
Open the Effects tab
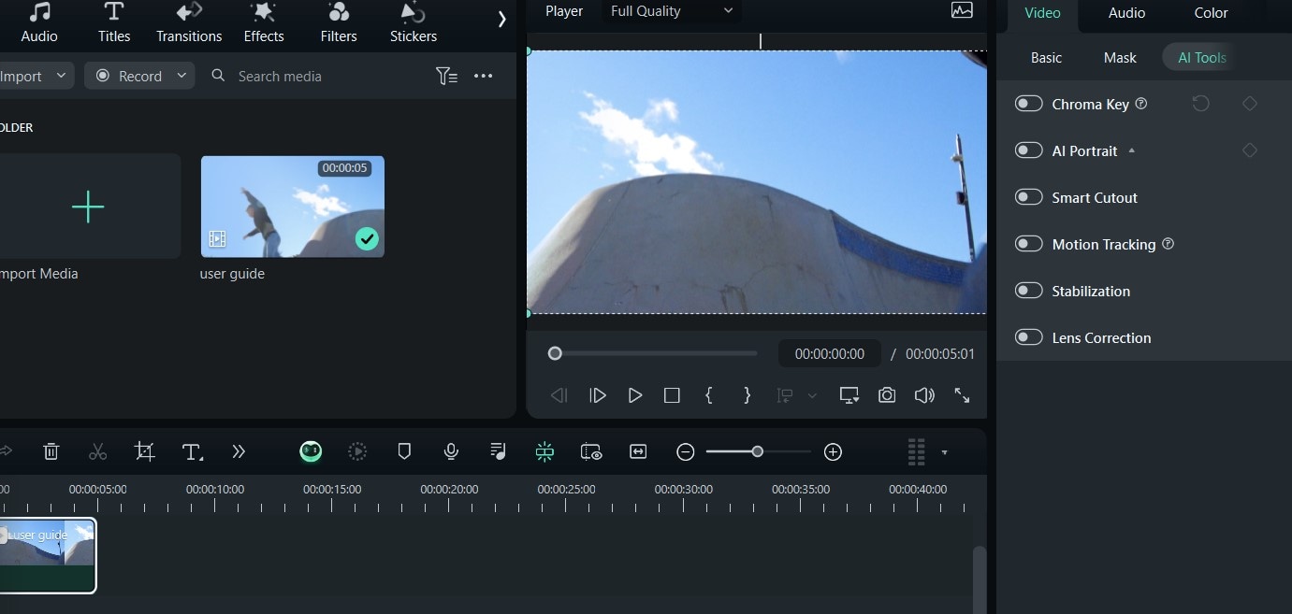click(x=264, y=23)
